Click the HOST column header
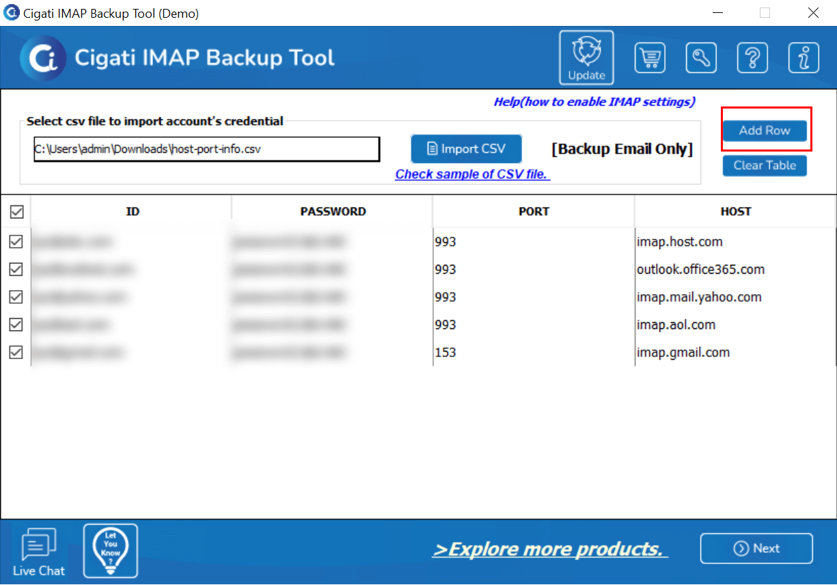The width and height of the screenshot is (837, 585). click(x=735, y=212)
